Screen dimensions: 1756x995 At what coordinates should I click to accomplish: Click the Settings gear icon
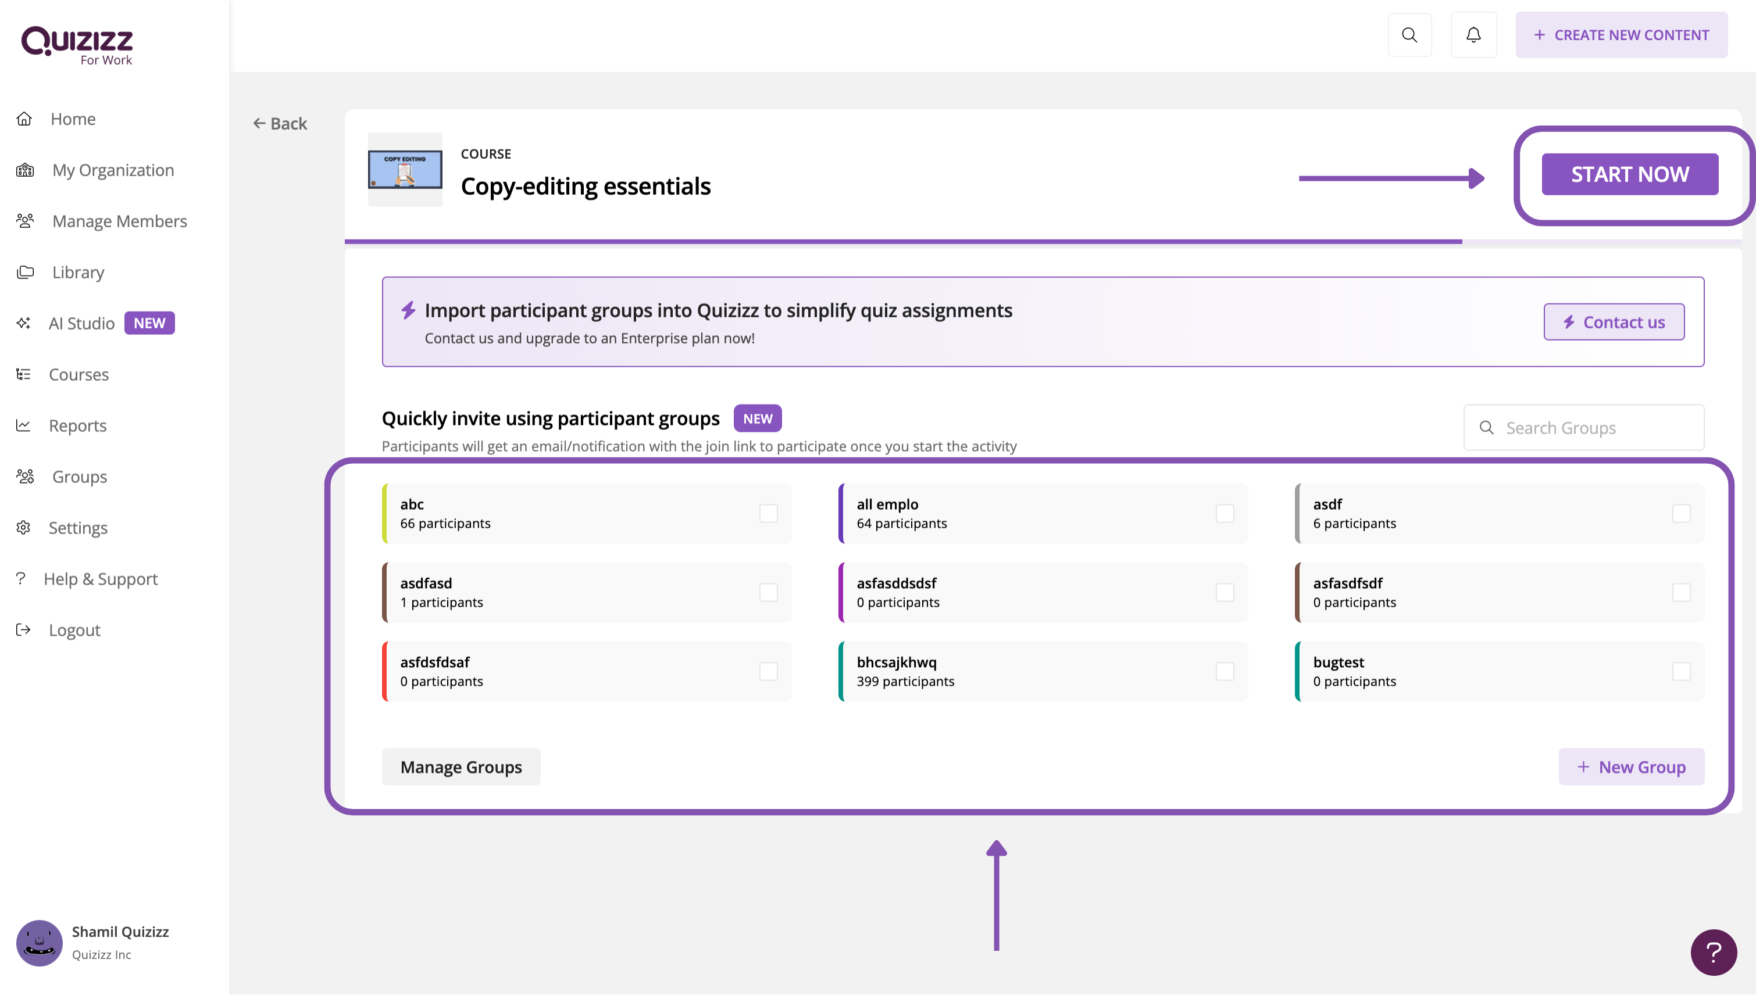pyautogui.click(x=23, y=528)
